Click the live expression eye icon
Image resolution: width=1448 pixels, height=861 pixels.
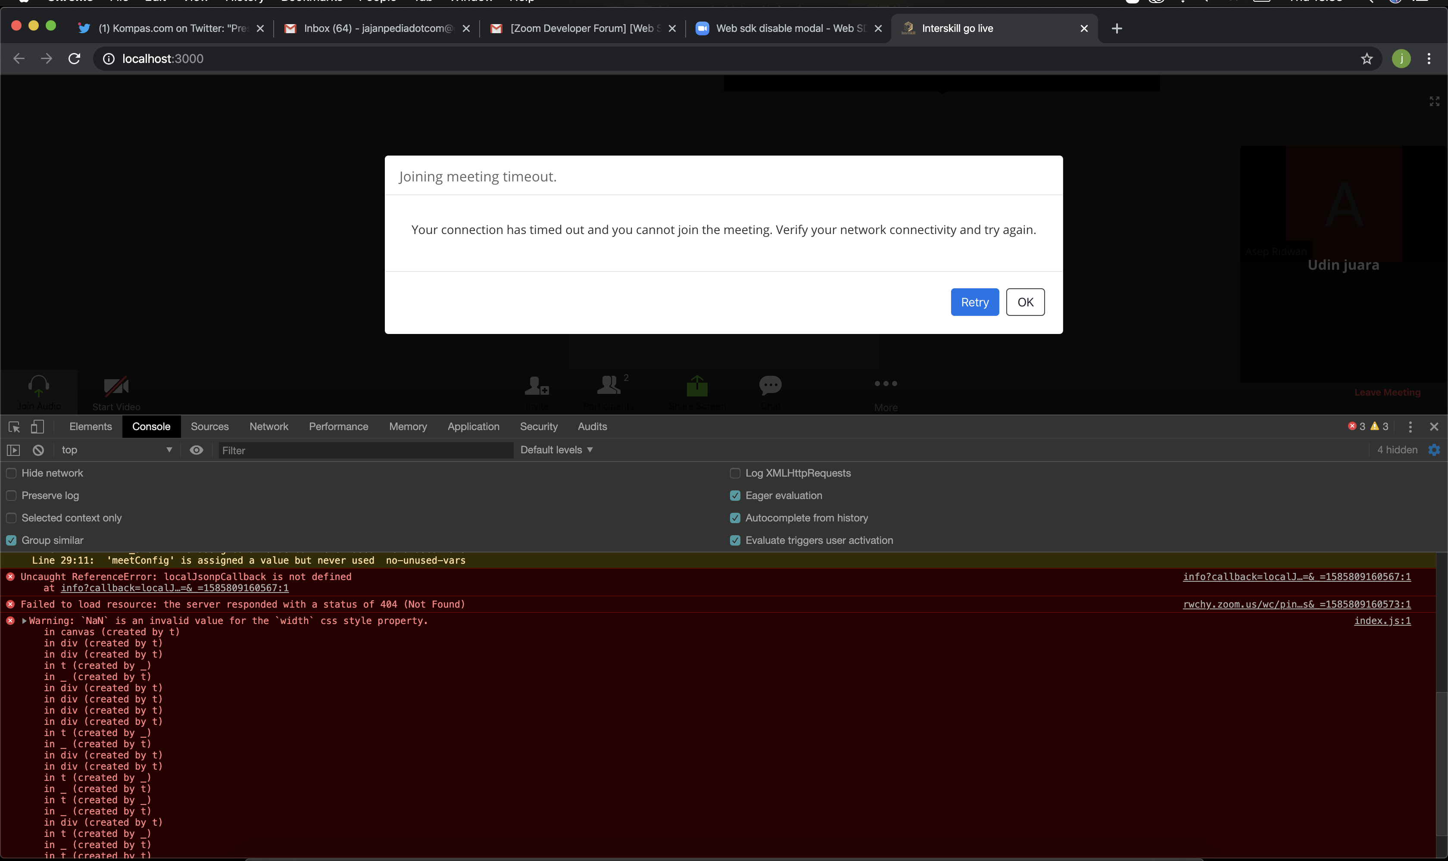[197, 450]
